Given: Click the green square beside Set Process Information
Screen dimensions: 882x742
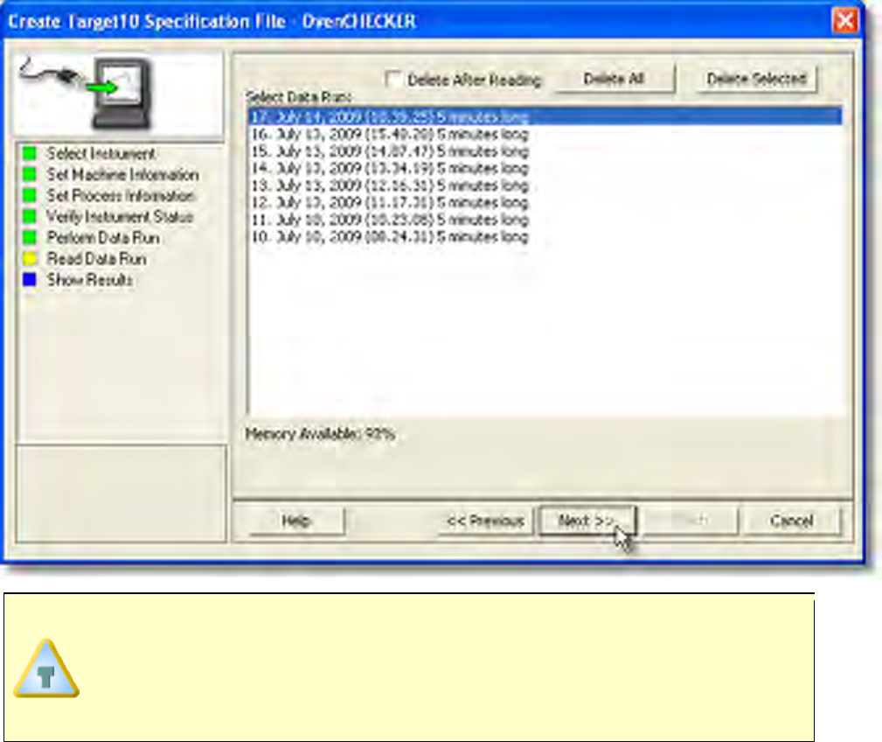Looking at the screenshot, I should tap(29, 195).
